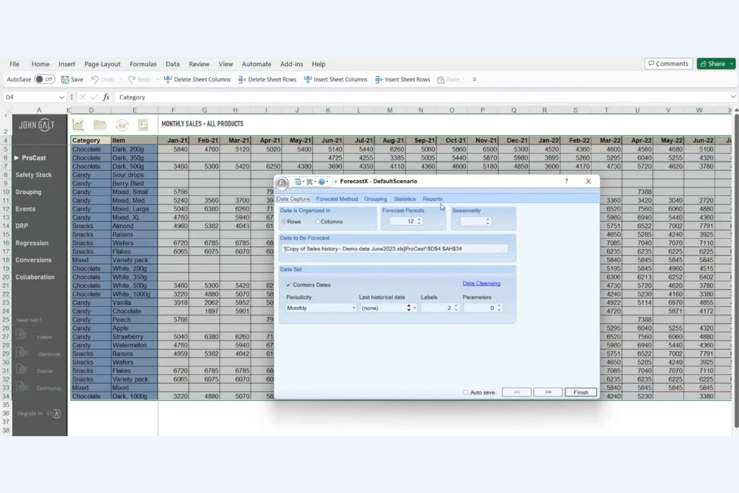Viewport: 739px width, 493px height.
Task: Open the Periodicity dropdown showing Monthly
Action: coord(353,308)
